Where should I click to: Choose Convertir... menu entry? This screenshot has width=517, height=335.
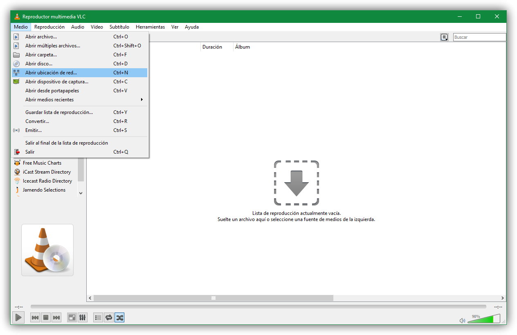(x=80, y=121)
